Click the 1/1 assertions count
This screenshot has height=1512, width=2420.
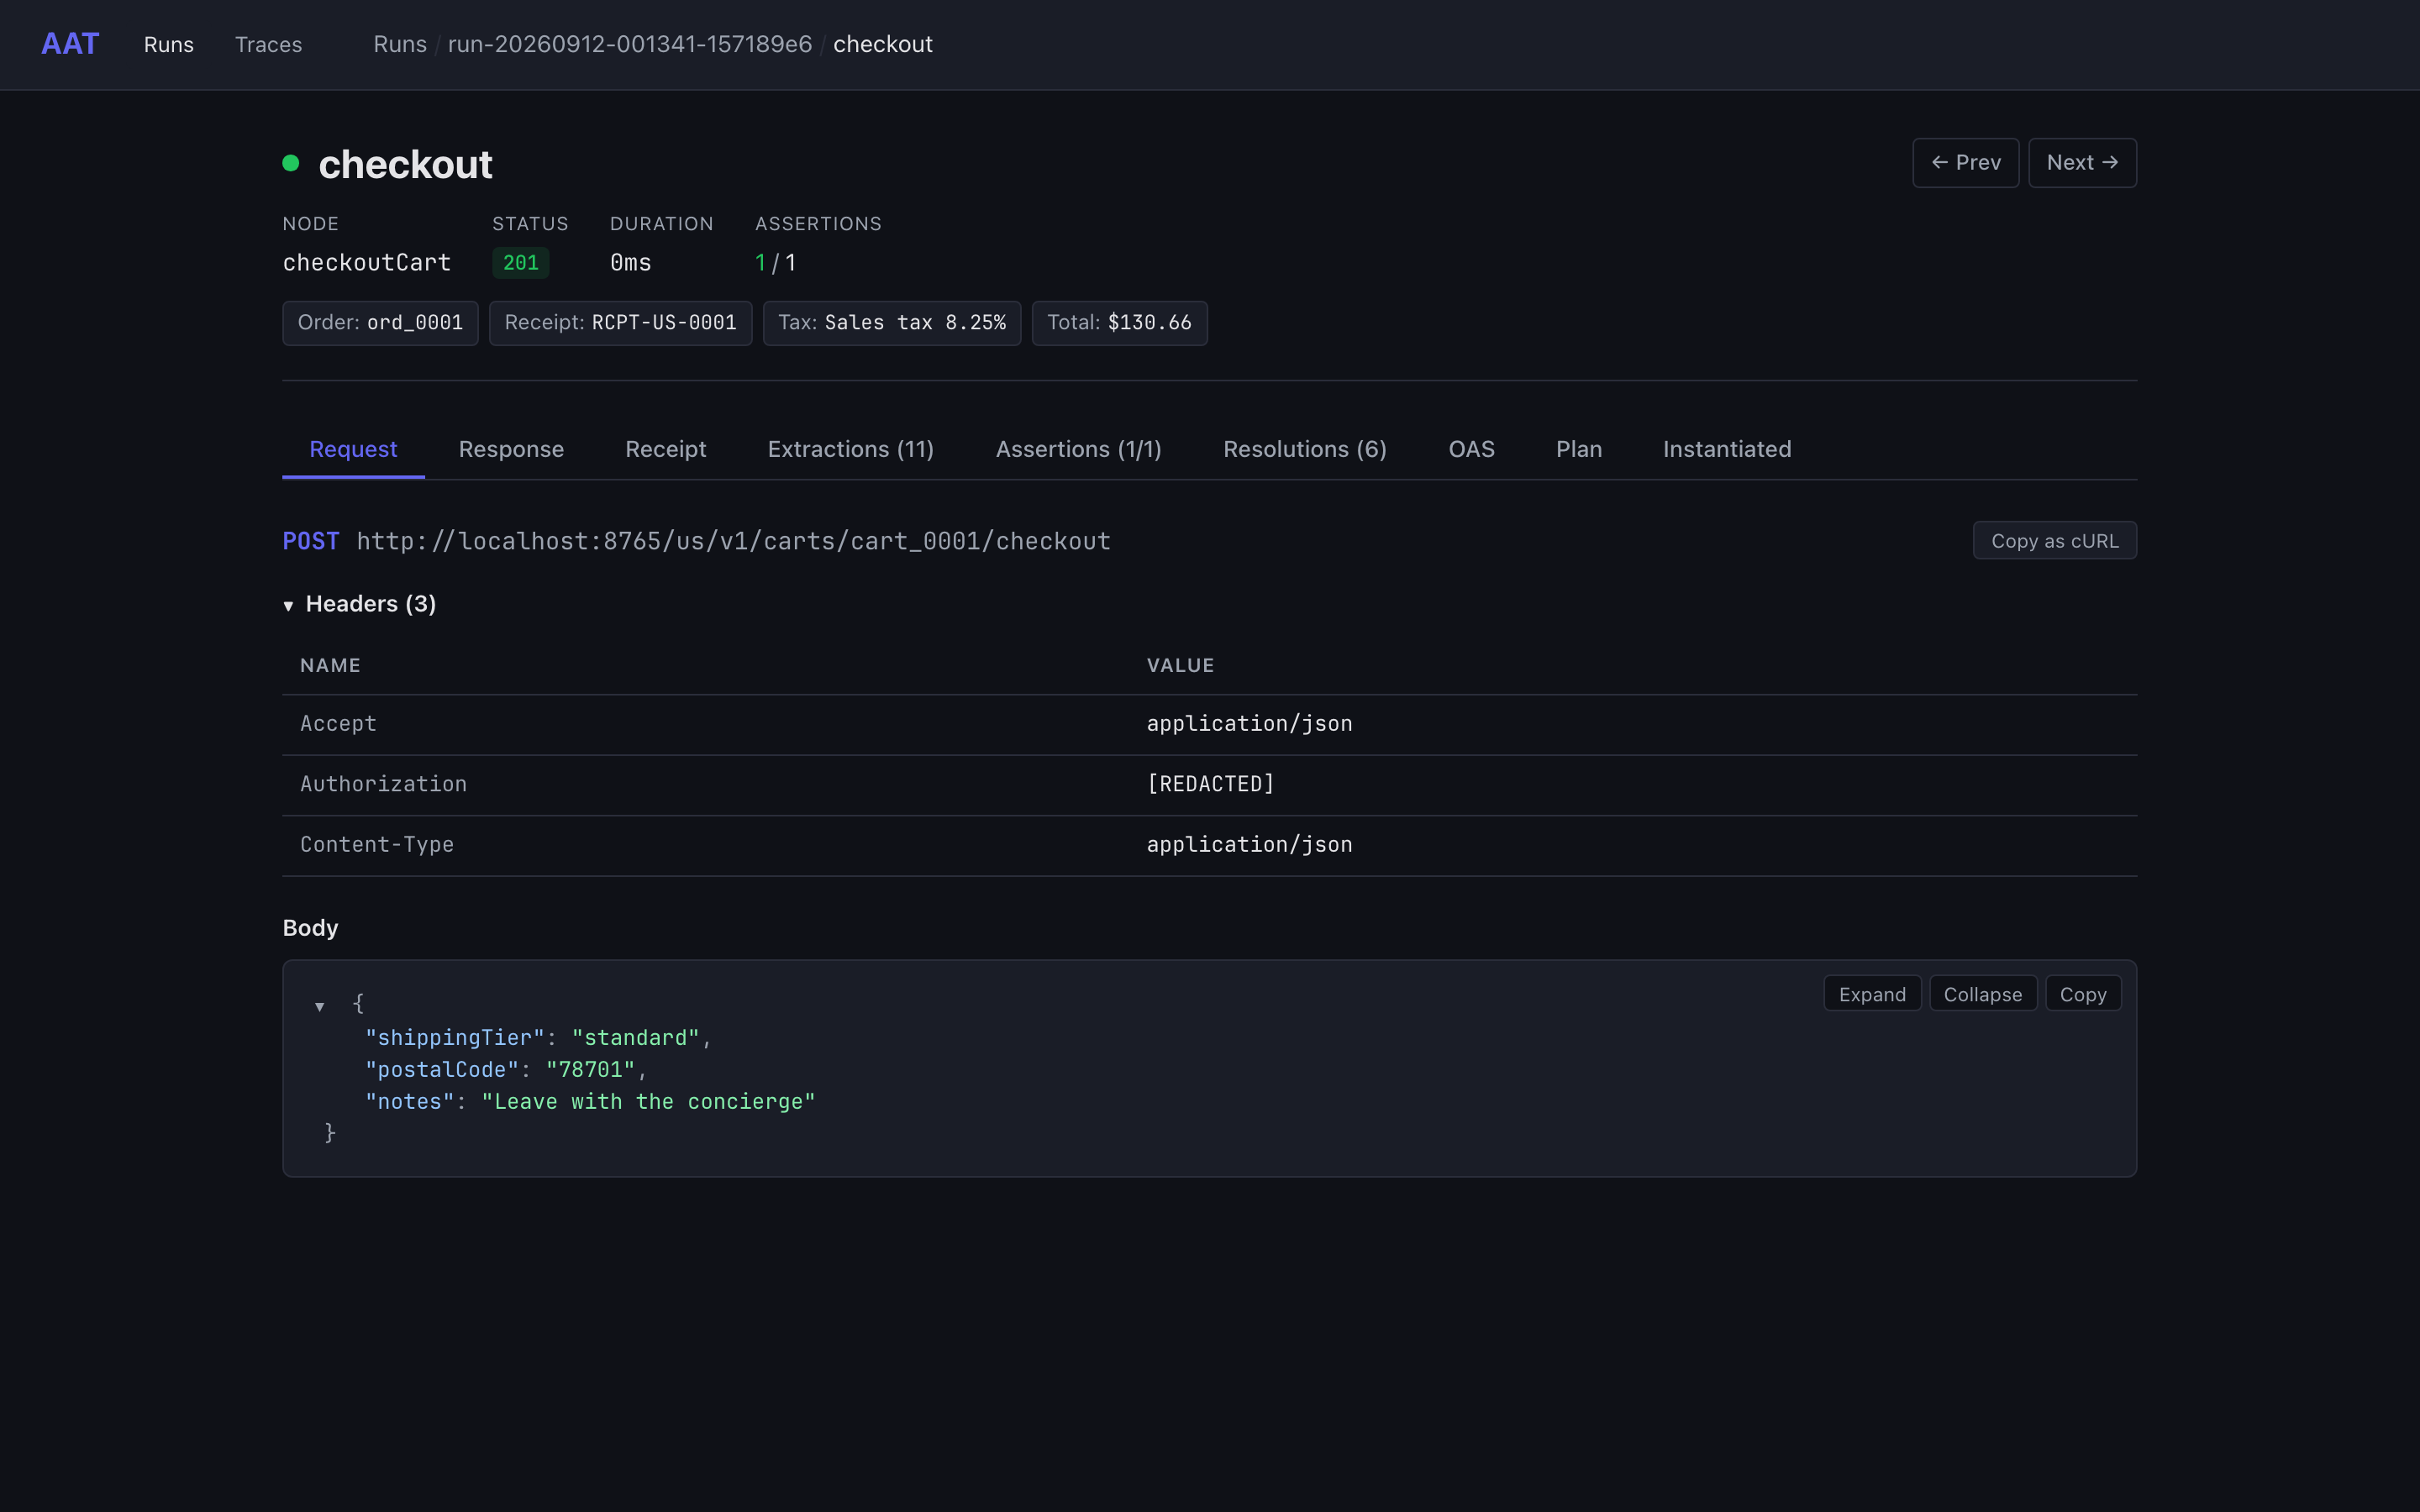coord(776,263)
